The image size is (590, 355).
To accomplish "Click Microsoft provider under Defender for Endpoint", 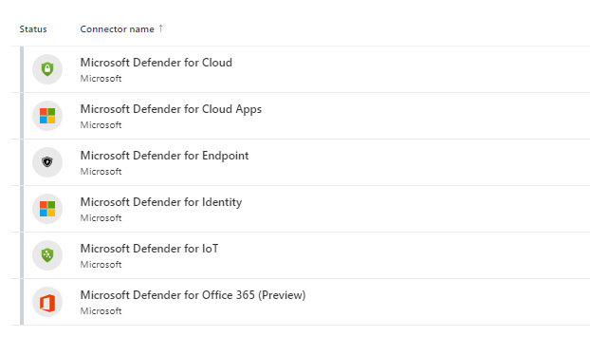I will pyautogui.click(x=101, y=171).
